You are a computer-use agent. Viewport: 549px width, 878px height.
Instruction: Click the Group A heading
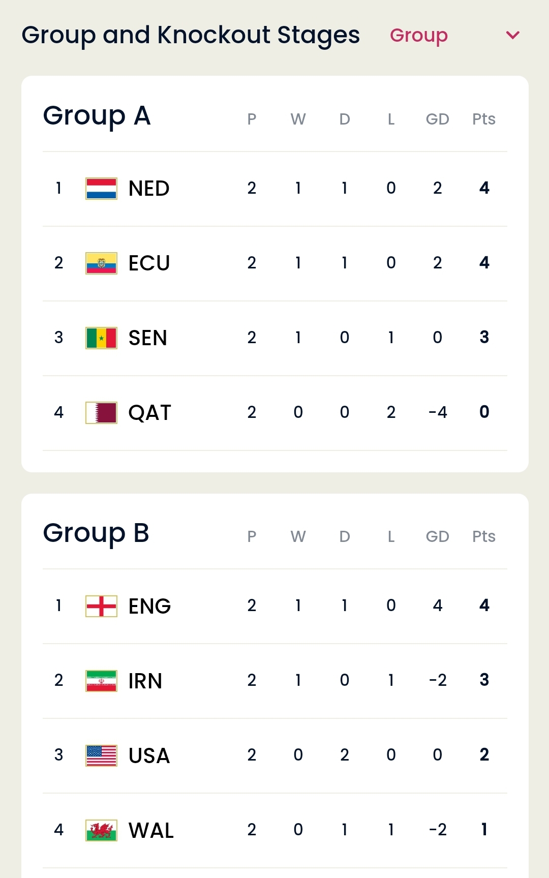[97, 116]
